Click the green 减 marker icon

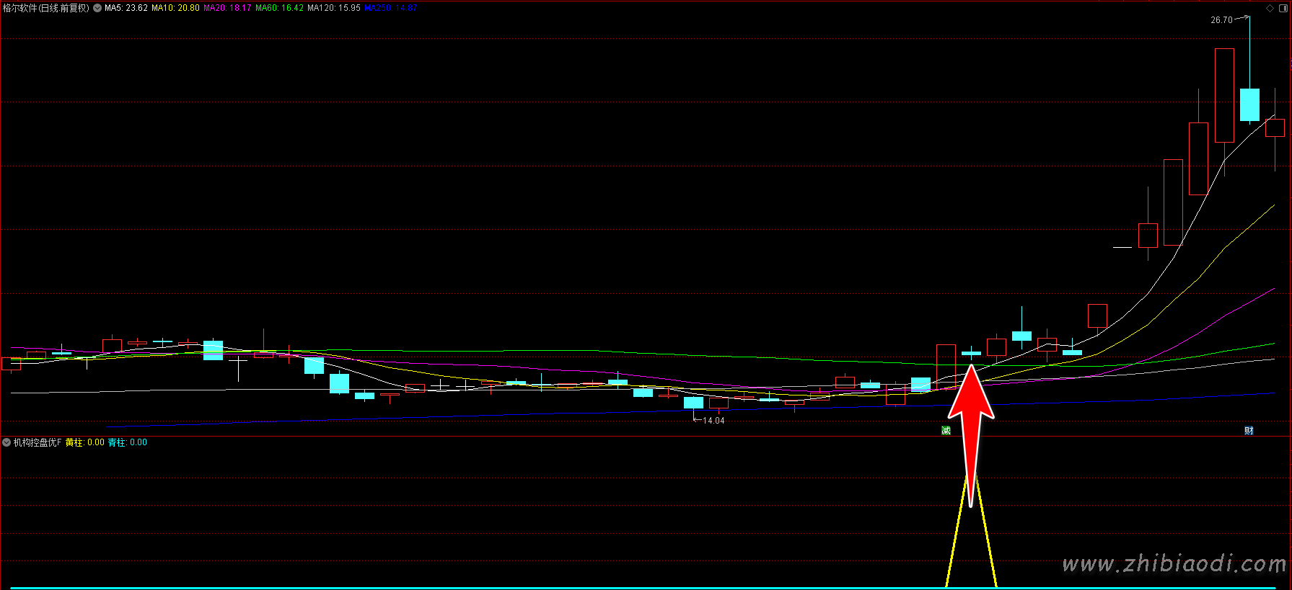tap(946, 431)
